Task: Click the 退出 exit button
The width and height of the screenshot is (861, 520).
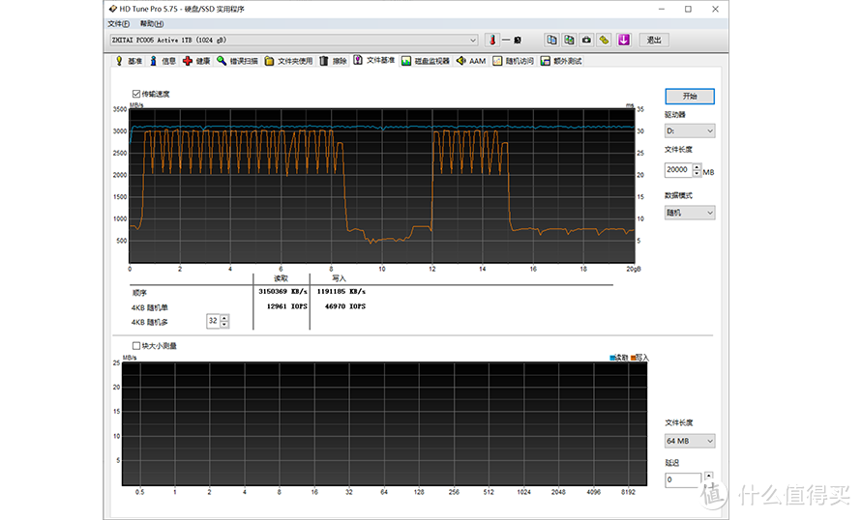Action: click(x=655, y=40)
